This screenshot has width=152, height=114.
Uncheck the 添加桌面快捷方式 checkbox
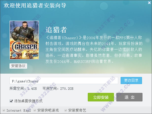(x=11, y=101)
